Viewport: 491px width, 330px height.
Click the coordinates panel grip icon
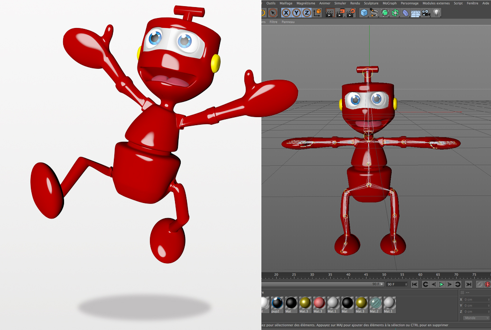462,293
